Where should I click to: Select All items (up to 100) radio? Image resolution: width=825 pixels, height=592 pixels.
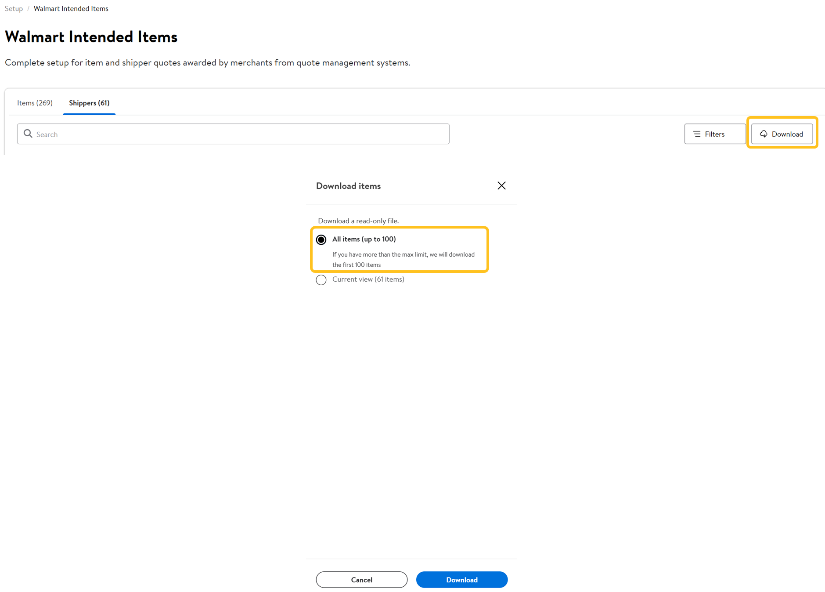point(321,240)
